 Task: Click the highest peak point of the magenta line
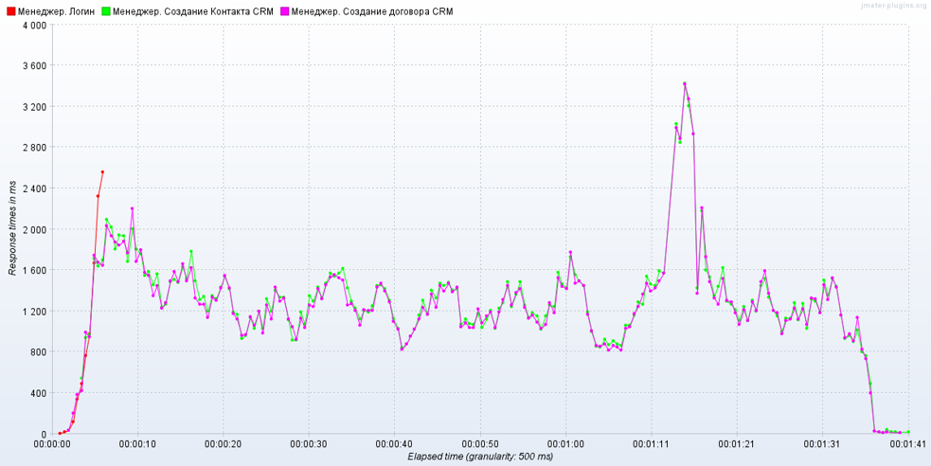685,83
